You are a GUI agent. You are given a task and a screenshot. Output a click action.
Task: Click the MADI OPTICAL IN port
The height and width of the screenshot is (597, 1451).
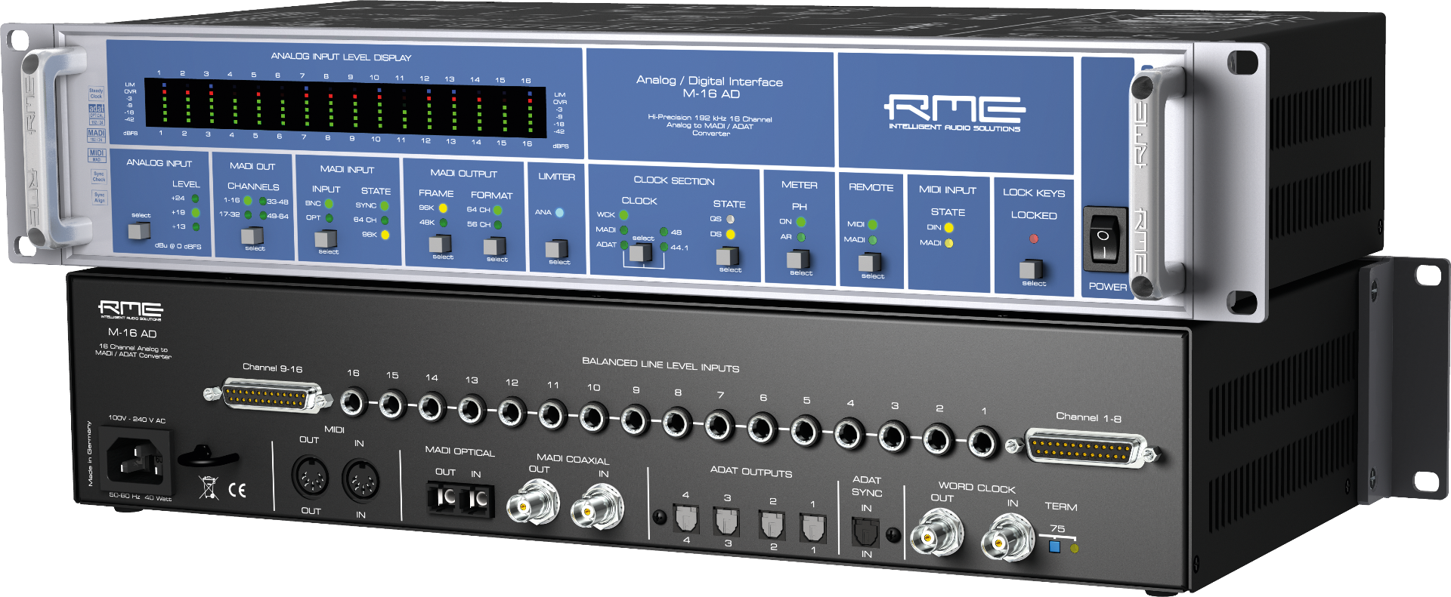click(476, 500)
